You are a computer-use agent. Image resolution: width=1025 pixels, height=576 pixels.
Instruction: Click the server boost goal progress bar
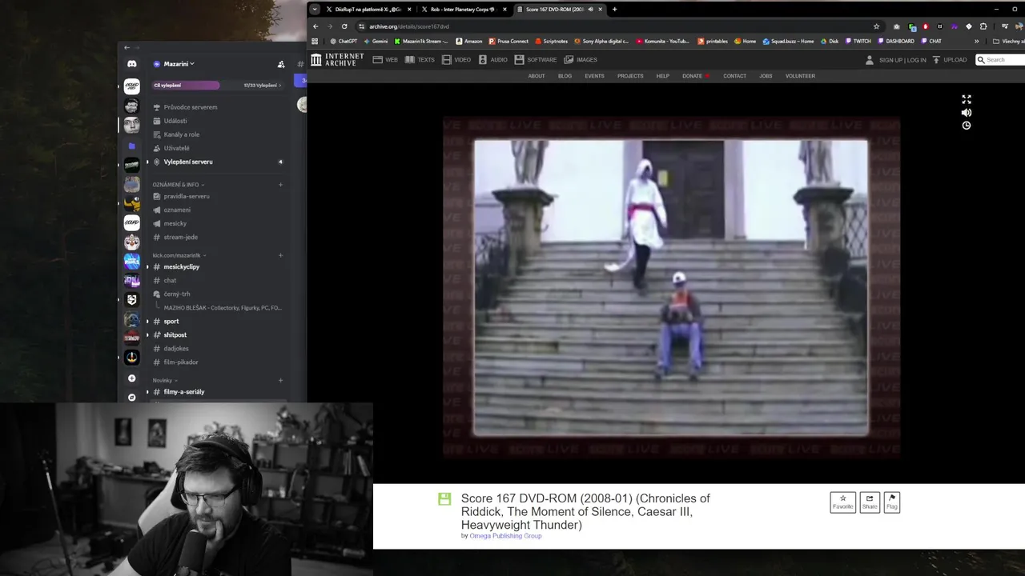click(216, 85)
